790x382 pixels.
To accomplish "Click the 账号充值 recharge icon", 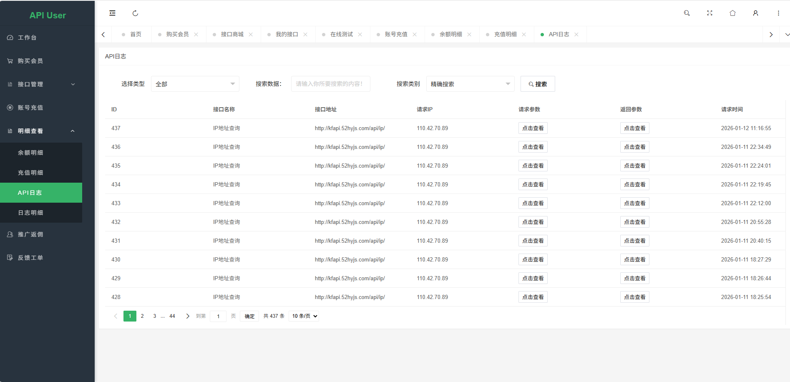I will click(x=10, y=107).
